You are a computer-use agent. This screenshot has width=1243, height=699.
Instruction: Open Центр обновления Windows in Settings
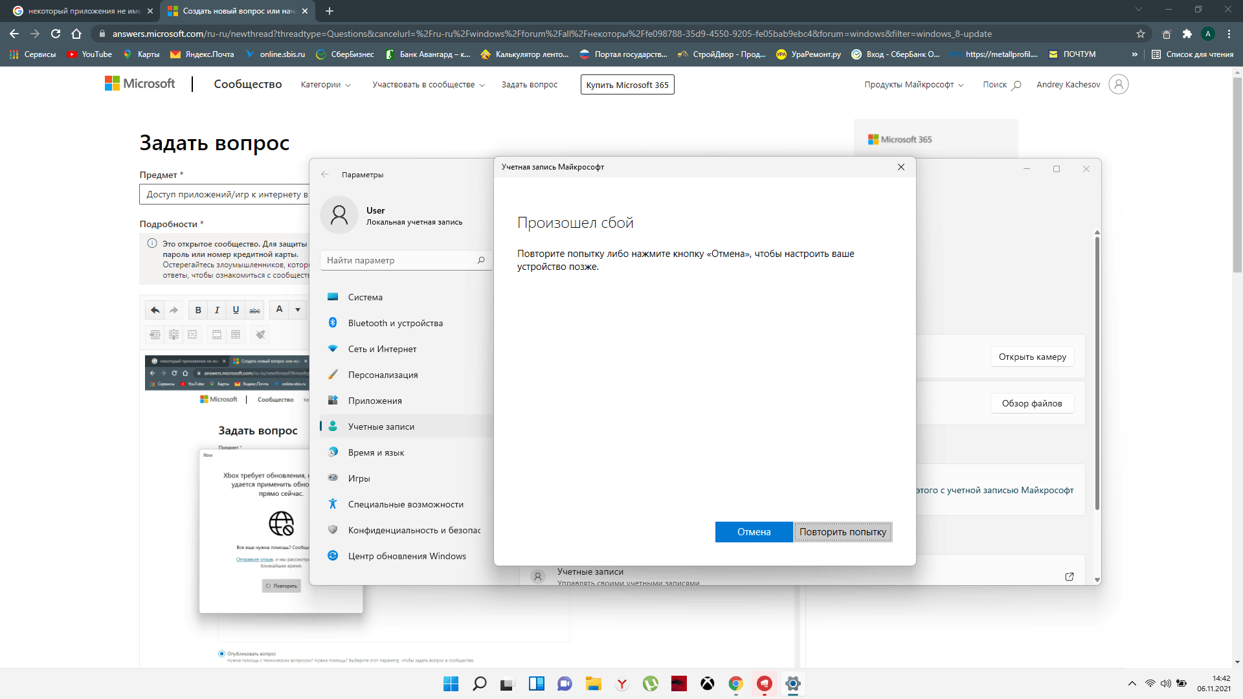point(407,556)
